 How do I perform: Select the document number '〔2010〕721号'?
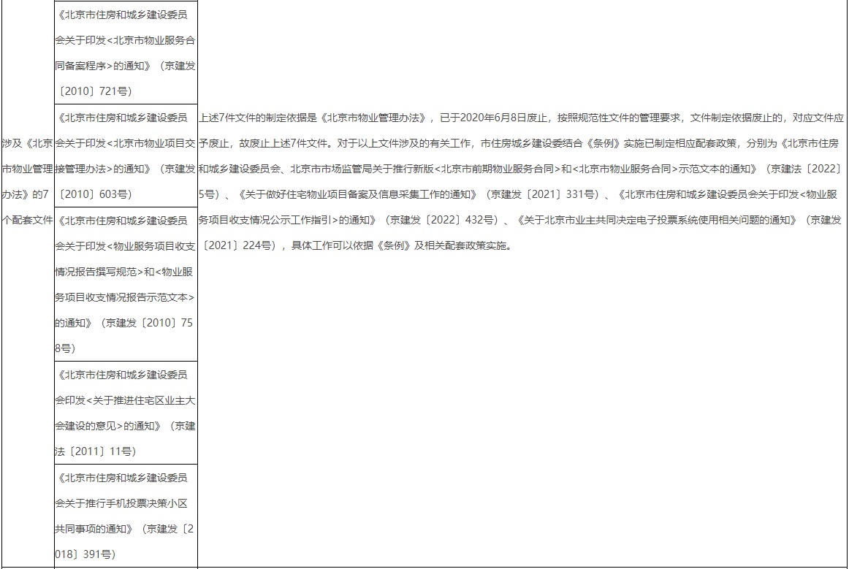[x=94, y=91]
